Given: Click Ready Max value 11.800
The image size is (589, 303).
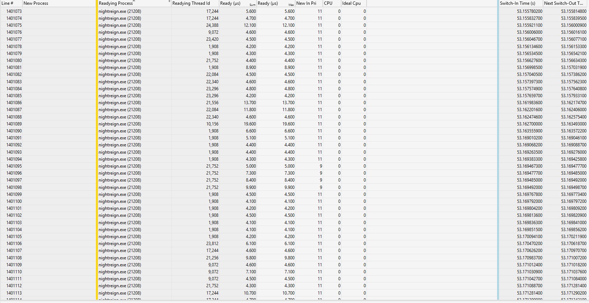Looking at the screenshot, I should pyautogui.click(x=289, y=110).
